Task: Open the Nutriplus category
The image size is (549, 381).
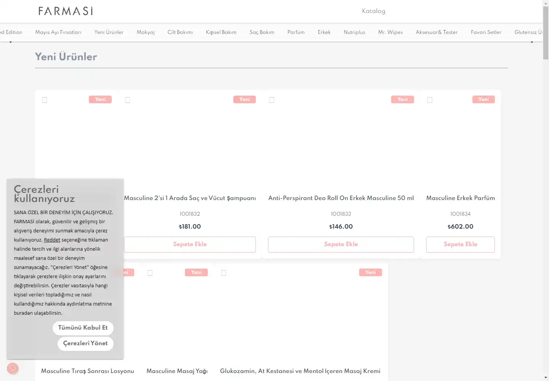Action: coord(355,32)
